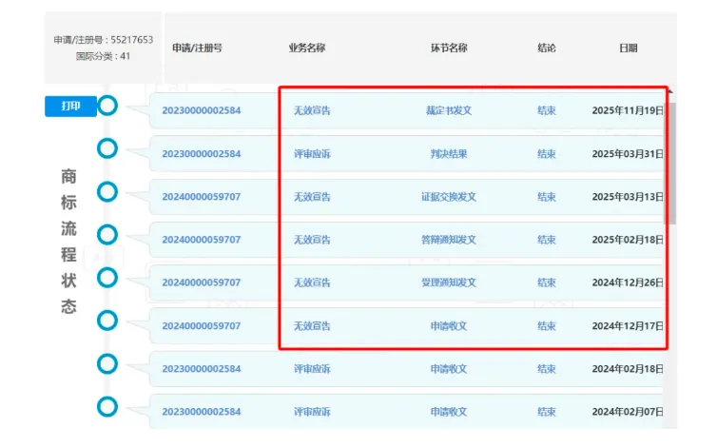Select timeline circle for 2024年02月18日 row
Viewport: 717px width, 448px height.
coord(107,363)
